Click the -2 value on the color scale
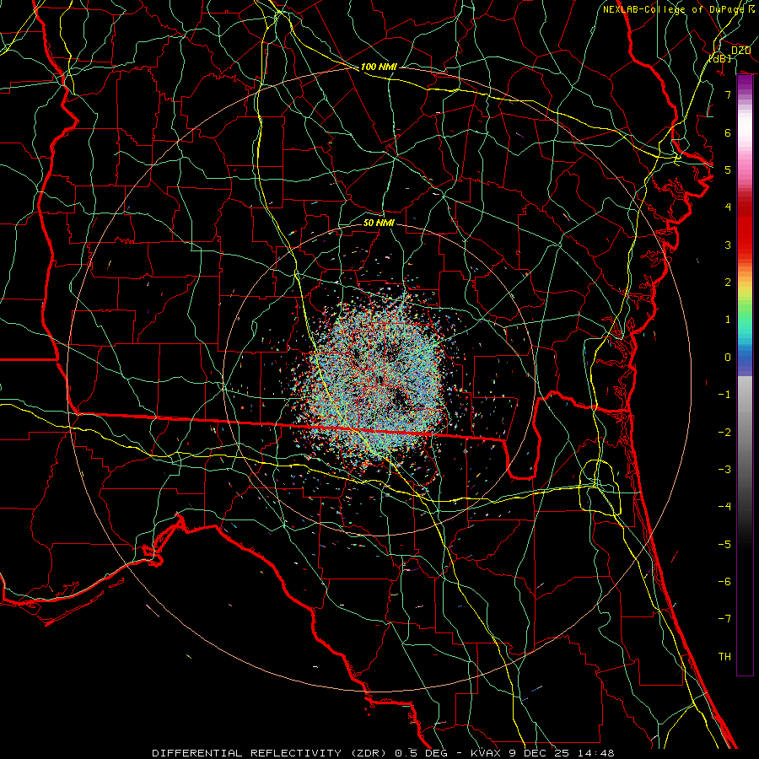Screen dimensions: 759x759 tap(724, 433)
